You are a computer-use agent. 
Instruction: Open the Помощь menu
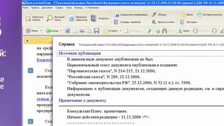tap(78, 8)
